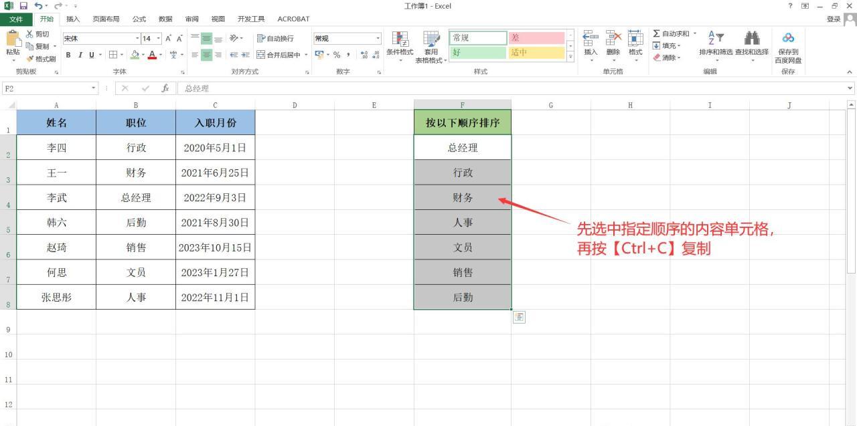Select column F header
This screenshot has width=857, height=426.
click(462, 105)
